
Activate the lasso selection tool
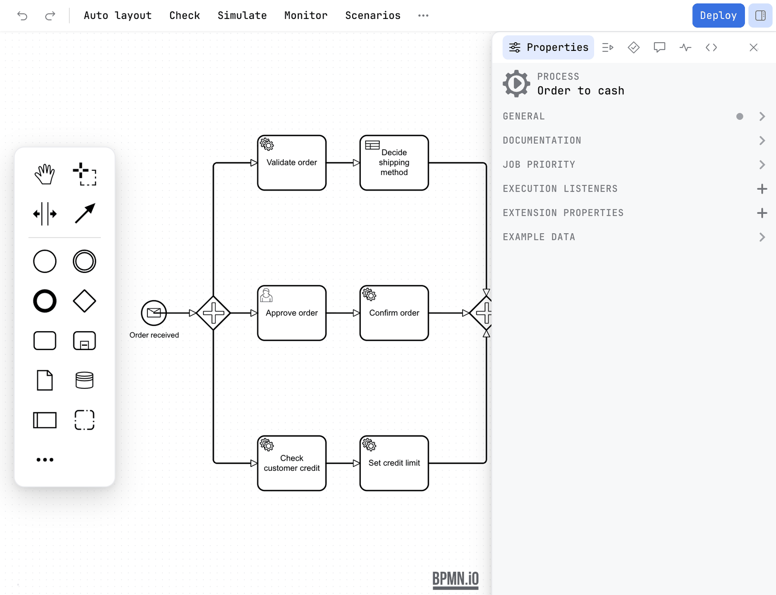[x=84, y=174]
